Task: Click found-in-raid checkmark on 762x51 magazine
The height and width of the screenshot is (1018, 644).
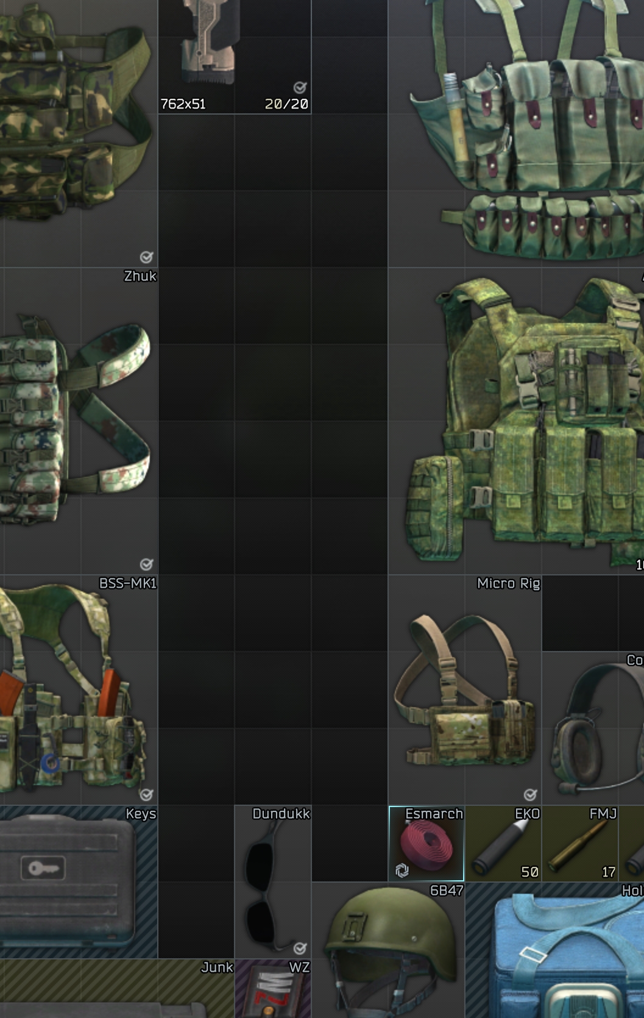Action: [x=300, y=88]
